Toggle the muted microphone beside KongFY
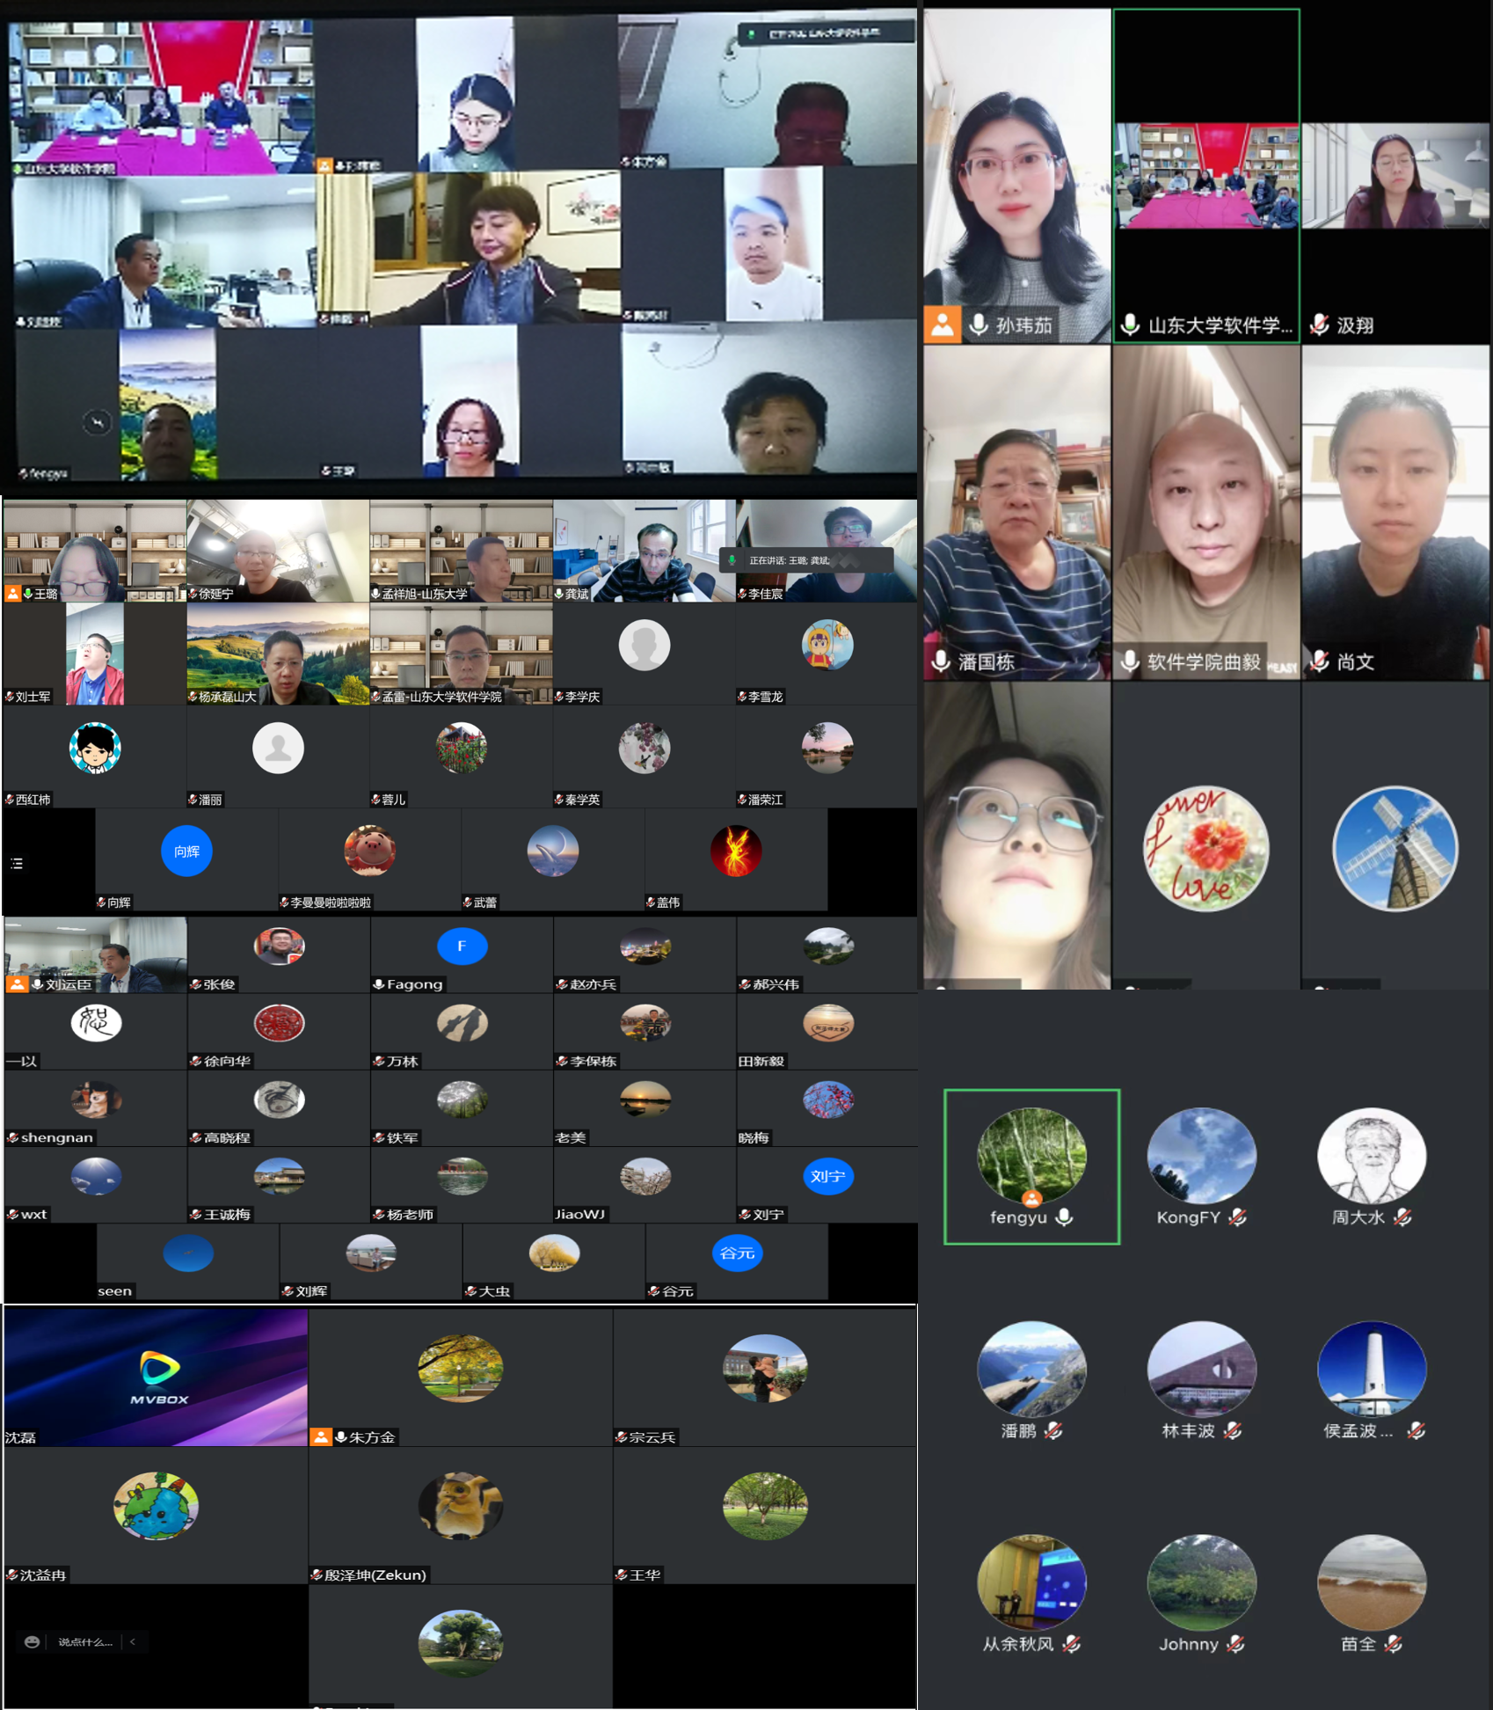 coord(1237,1217)
